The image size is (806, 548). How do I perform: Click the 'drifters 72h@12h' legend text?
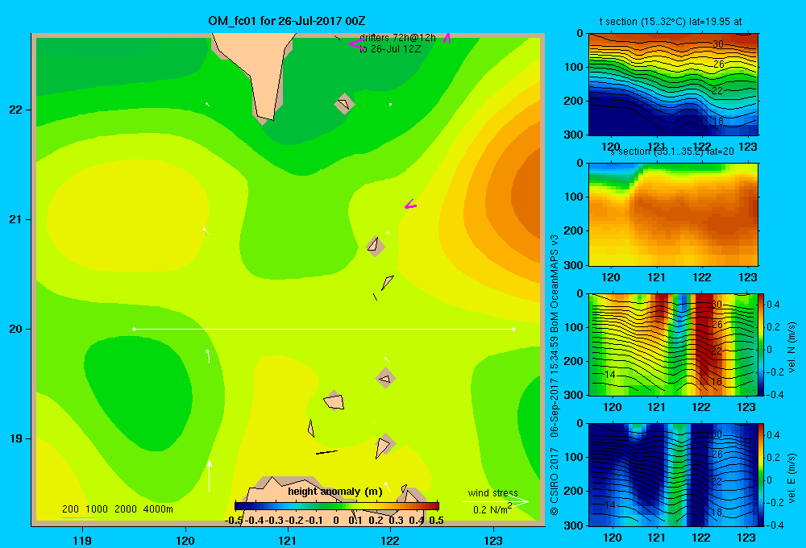pyautogui.click(x=397, y=38)
